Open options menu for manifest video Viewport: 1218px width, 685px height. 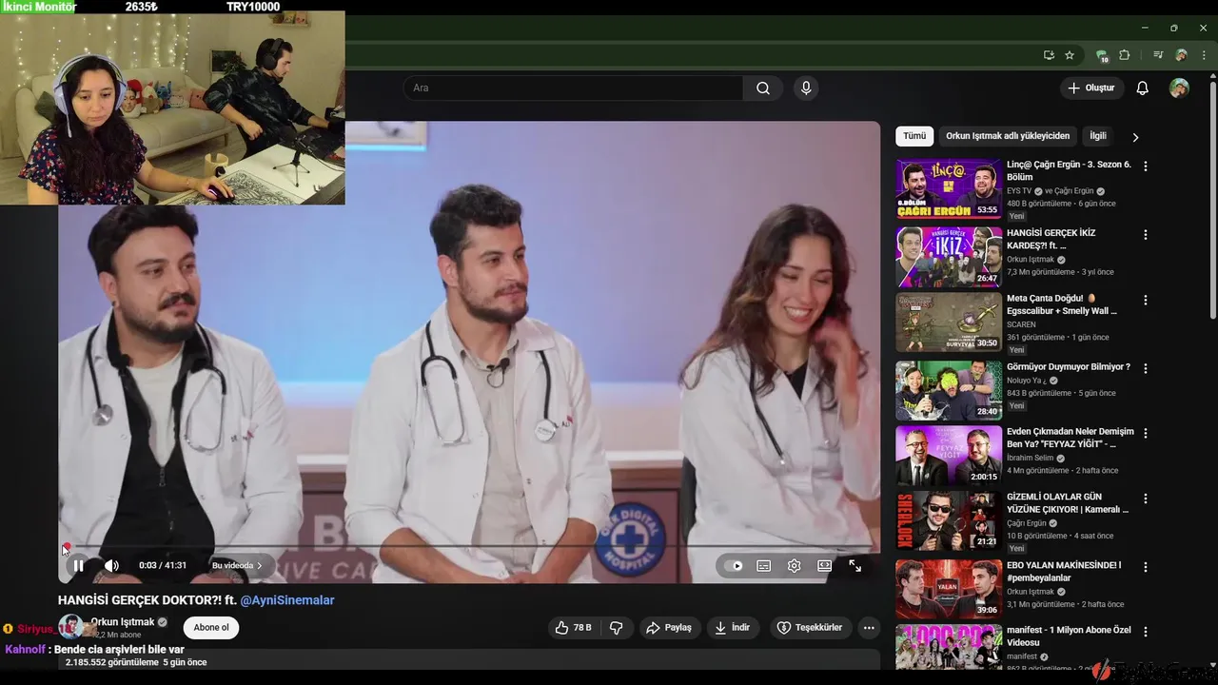point(1146,632)
